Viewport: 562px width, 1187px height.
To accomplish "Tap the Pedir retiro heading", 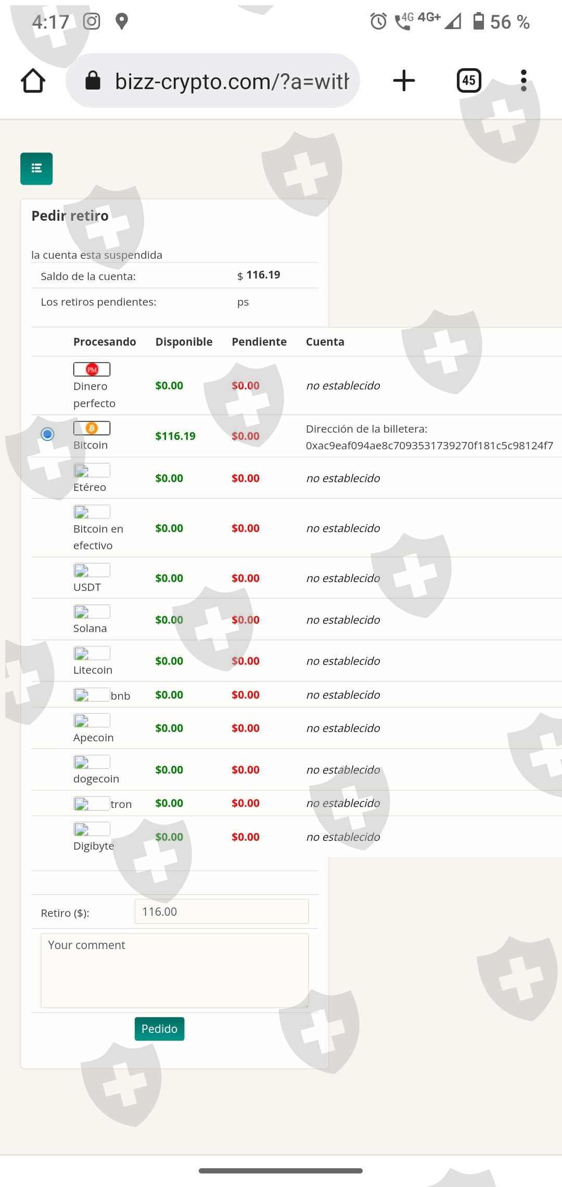I will (x=70, y=216).
